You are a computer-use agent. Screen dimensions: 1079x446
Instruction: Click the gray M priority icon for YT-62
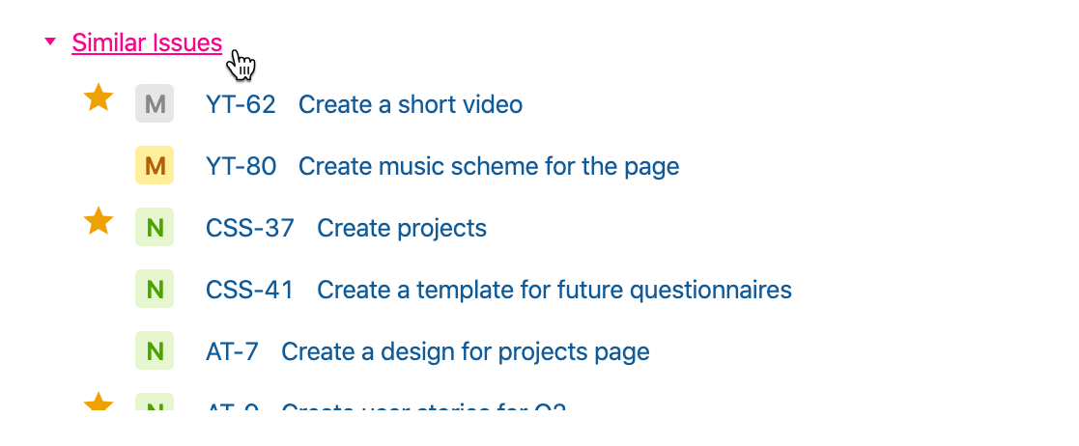pos(155,104)
